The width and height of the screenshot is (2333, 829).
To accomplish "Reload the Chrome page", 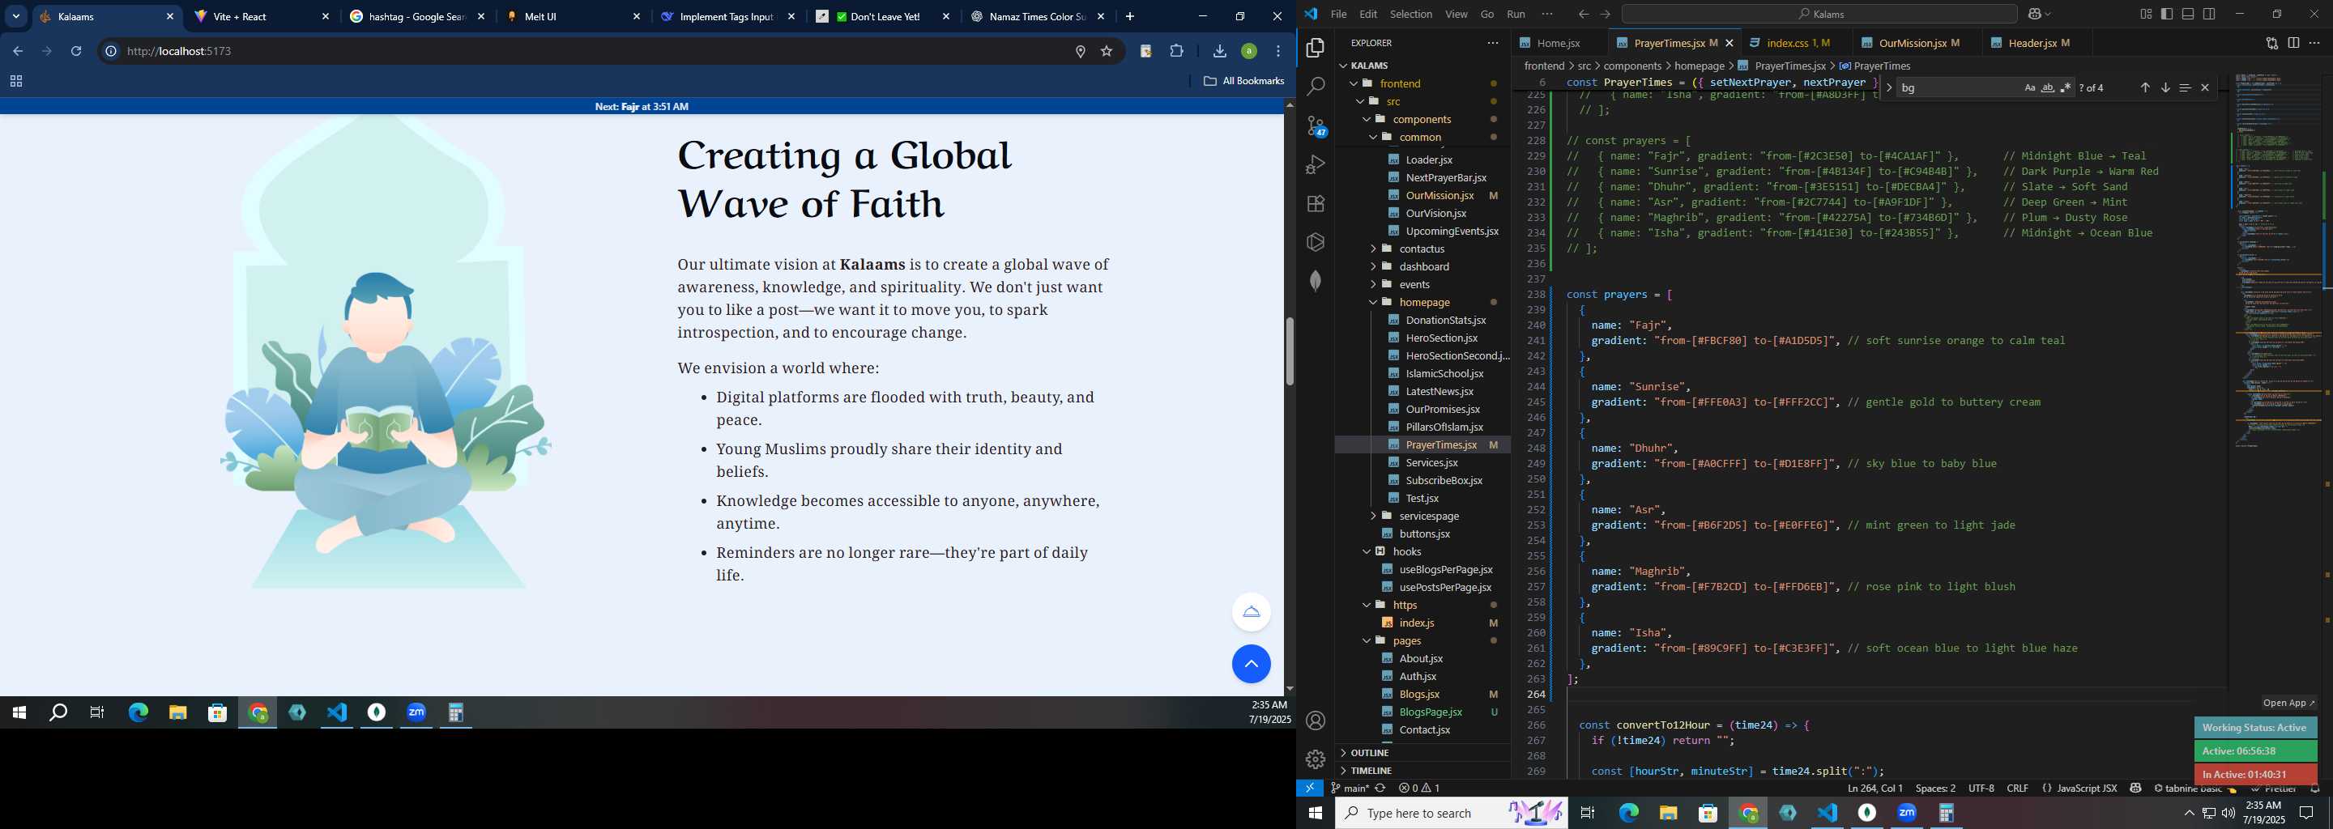I will [76, 51].
